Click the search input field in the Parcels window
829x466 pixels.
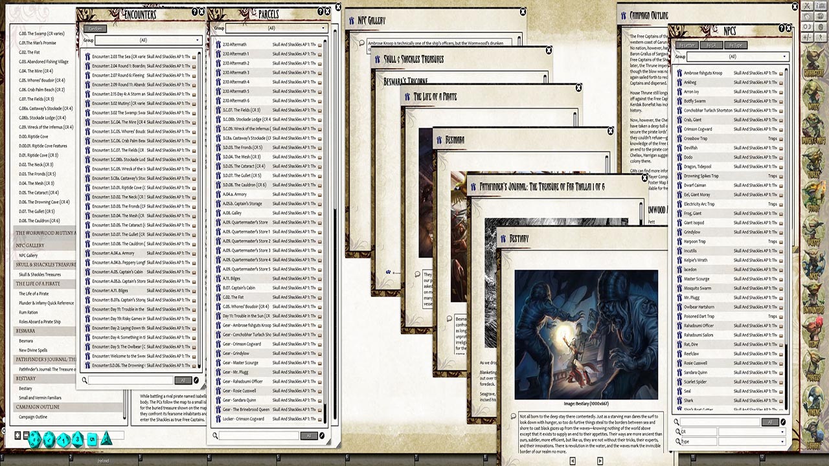tap(260, 436)
